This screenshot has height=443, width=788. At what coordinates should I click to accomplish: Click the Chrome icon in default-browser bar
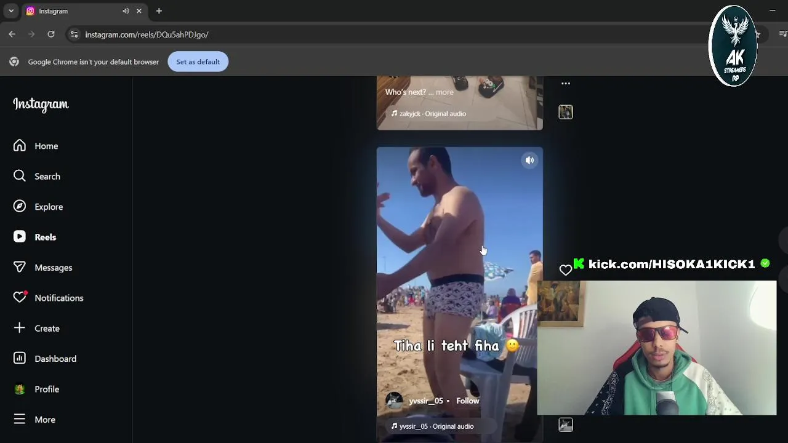click(x=14, y=62)
